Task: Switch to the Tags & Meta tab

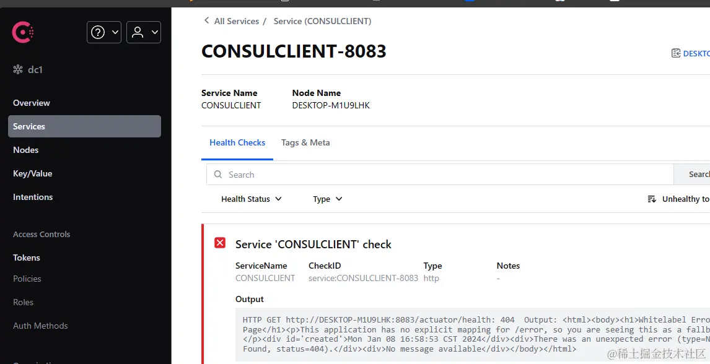Action: tap(305, 143)
